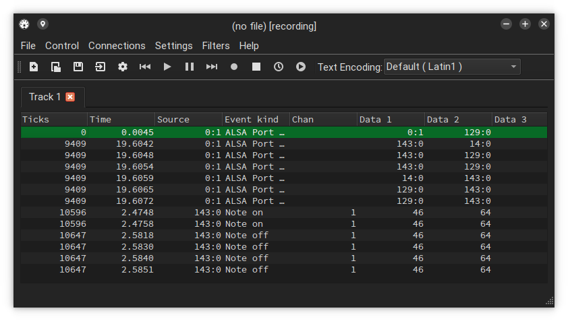568x321 pixels.
Task: Select the Track 1 tab
Action: 45,97
